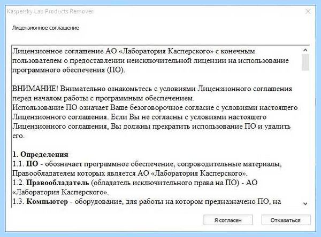Click the text "программного обеспечения (ПО)."
The image size is (321, 237).
click(68, 70)
